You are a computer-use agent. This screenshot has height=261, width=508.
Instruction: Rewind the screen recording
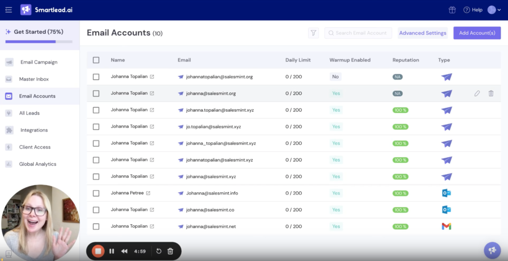(124, 251)
